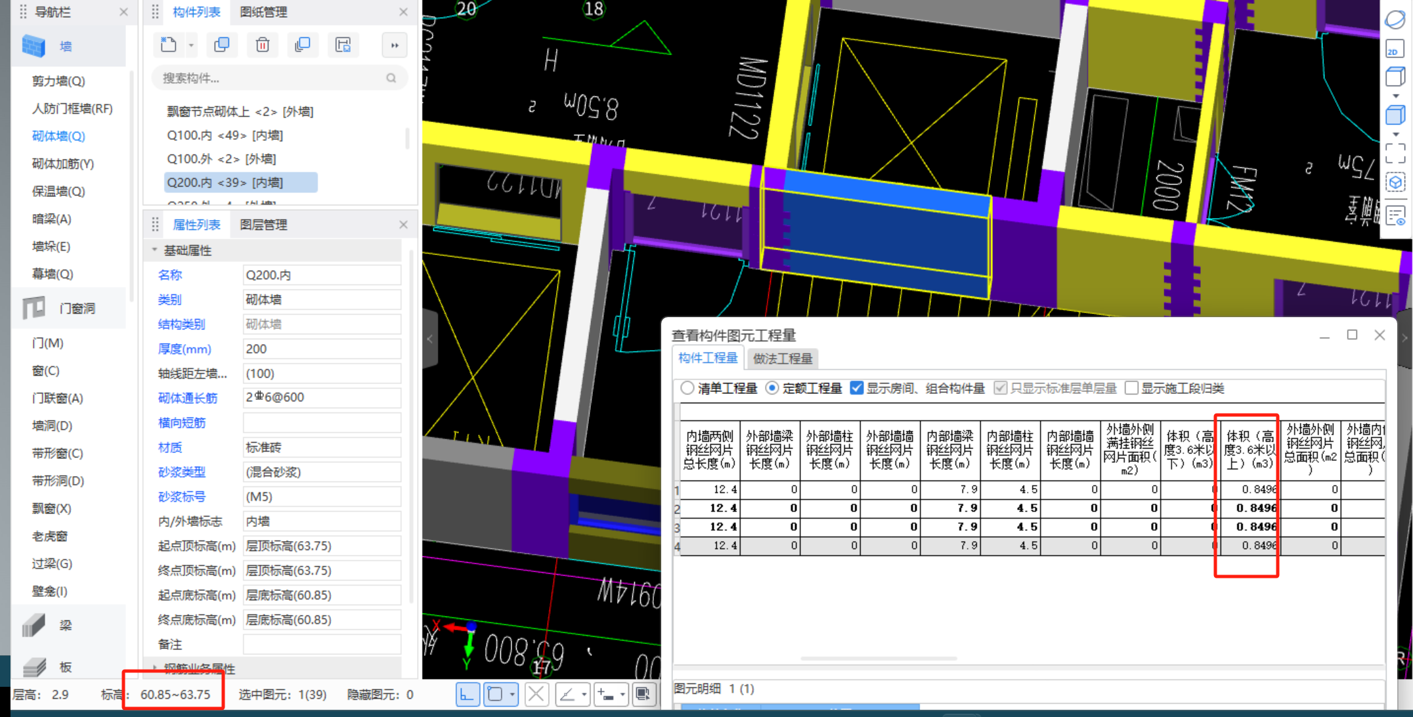Click the last status bar display icon
Screen dimensions: 1413x717
point(643,694)
